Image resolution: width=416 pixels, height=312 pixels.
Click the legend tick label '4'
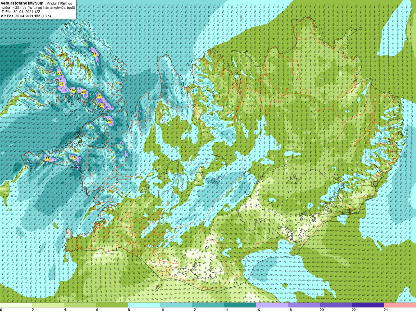pyautogui.click(x=65, y=310)
